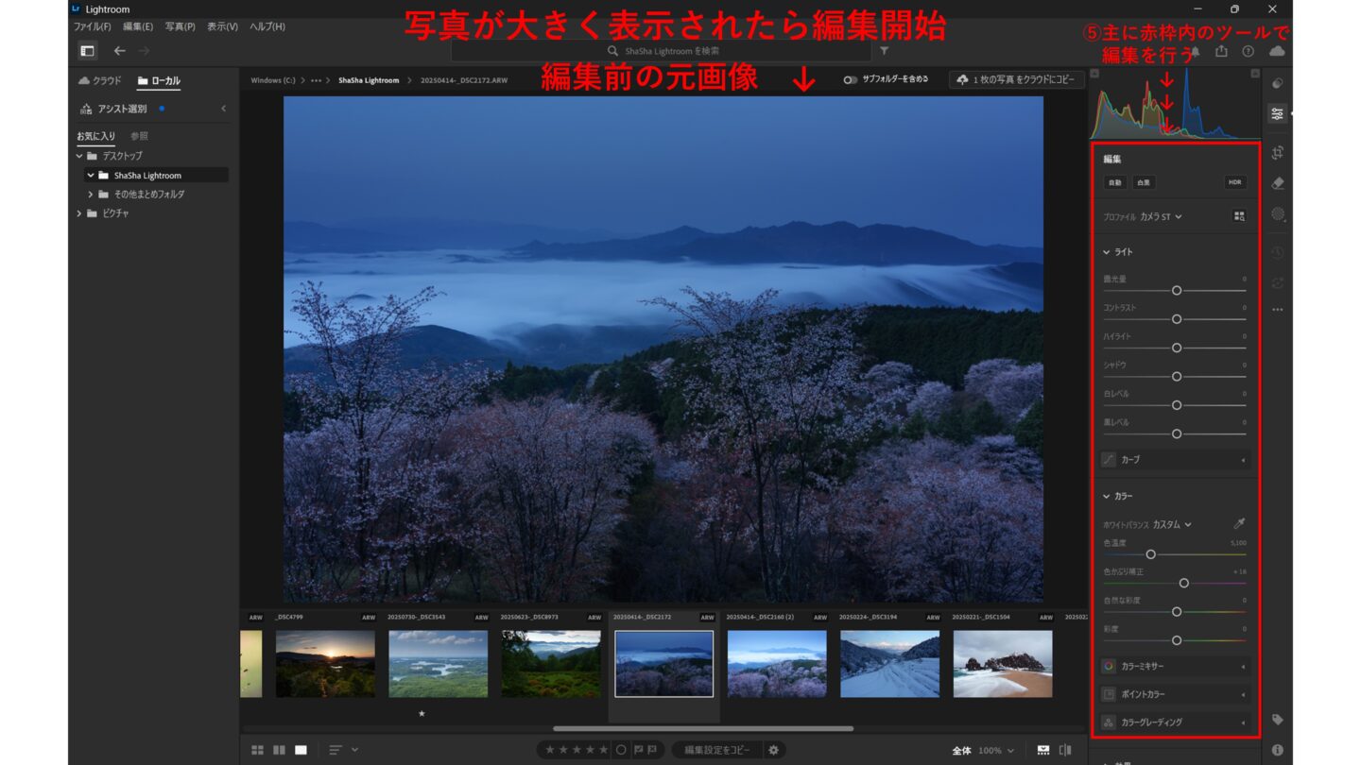Click the 編集設定をコピー button
1361x765 pixels.
(717, 750)
